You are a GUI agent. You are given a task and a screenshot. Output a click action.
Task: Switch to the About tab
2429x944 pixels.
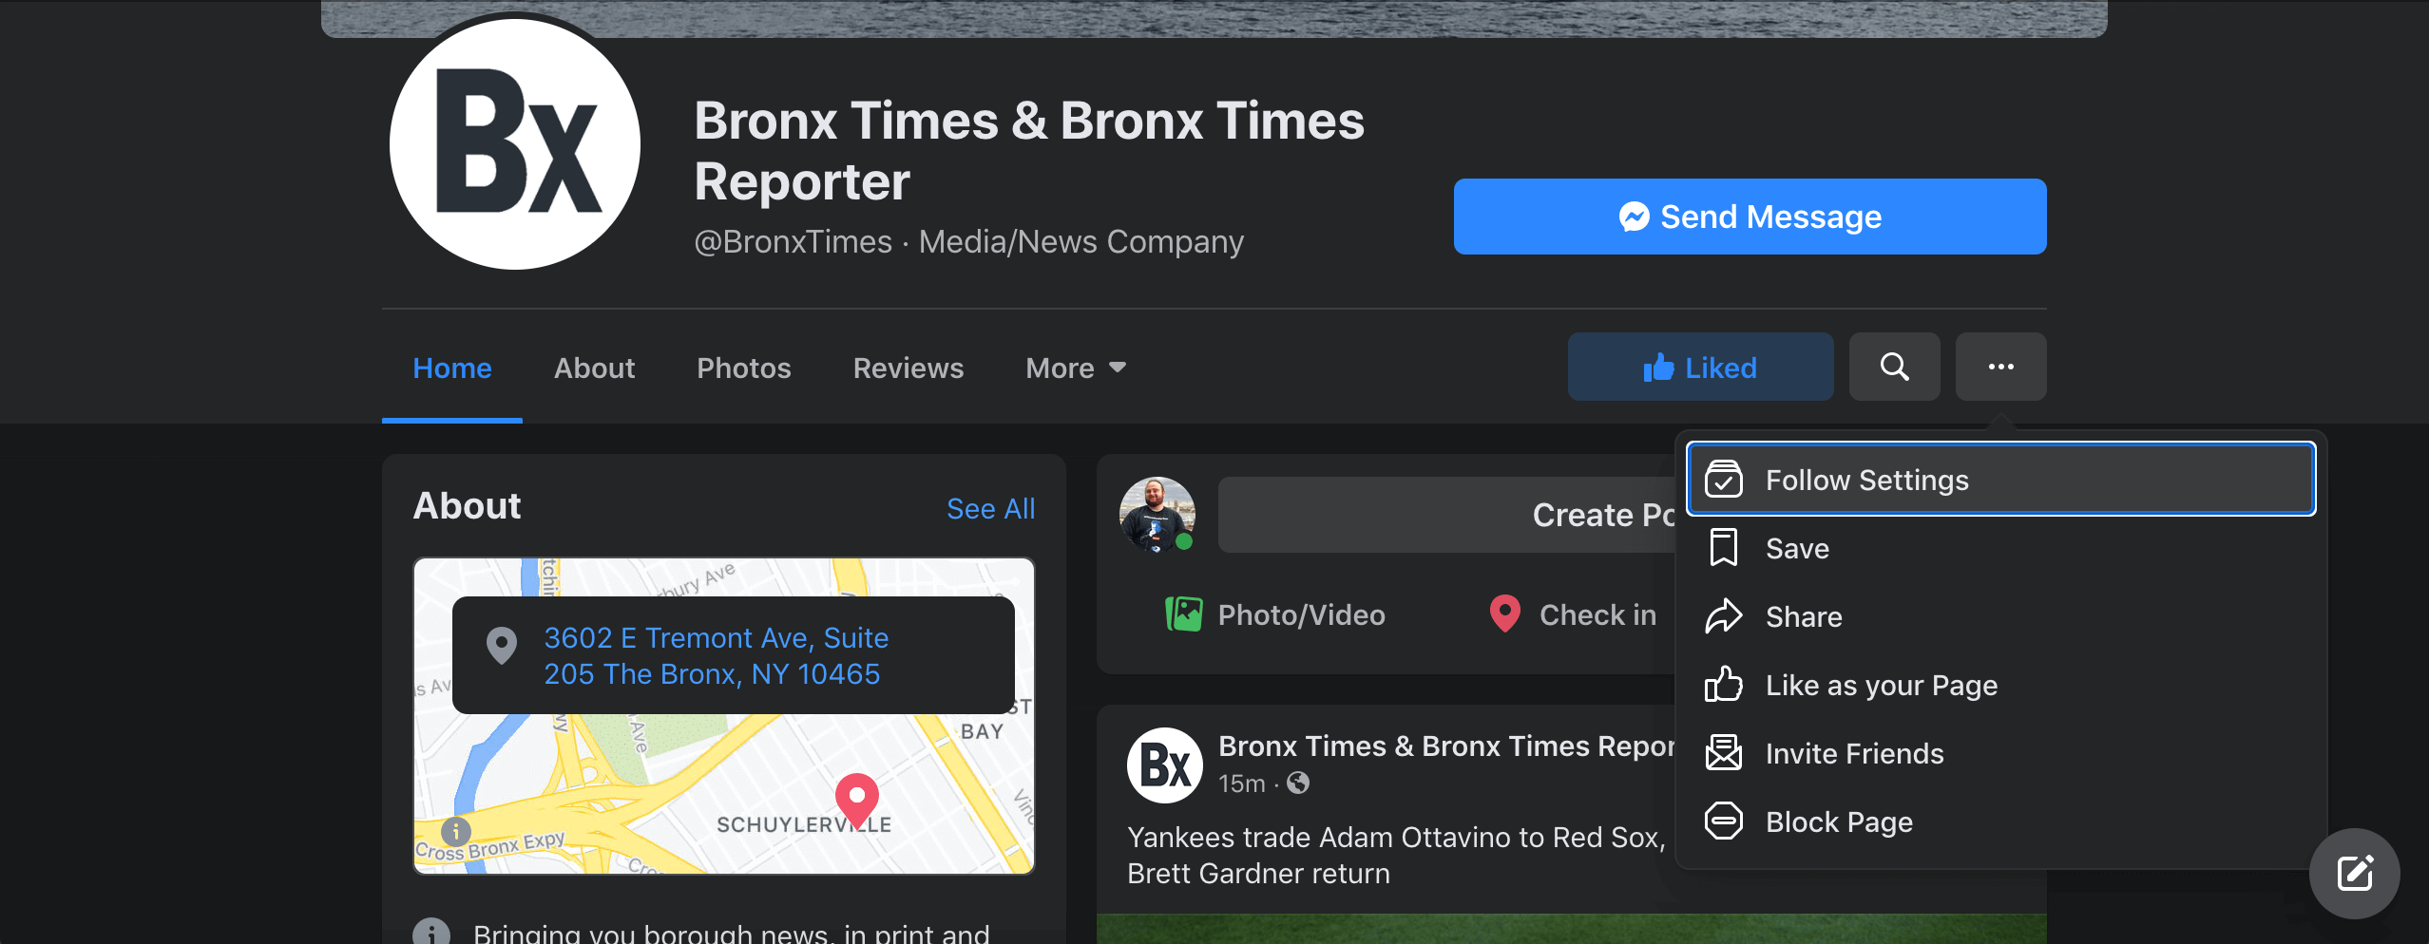(594, 368)
